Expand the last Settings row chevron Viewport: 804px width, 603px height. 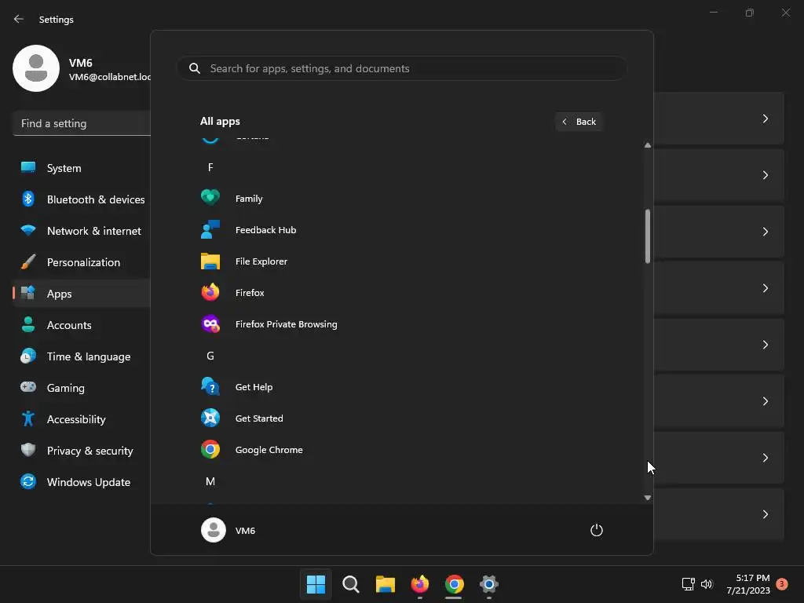(765, 513)
